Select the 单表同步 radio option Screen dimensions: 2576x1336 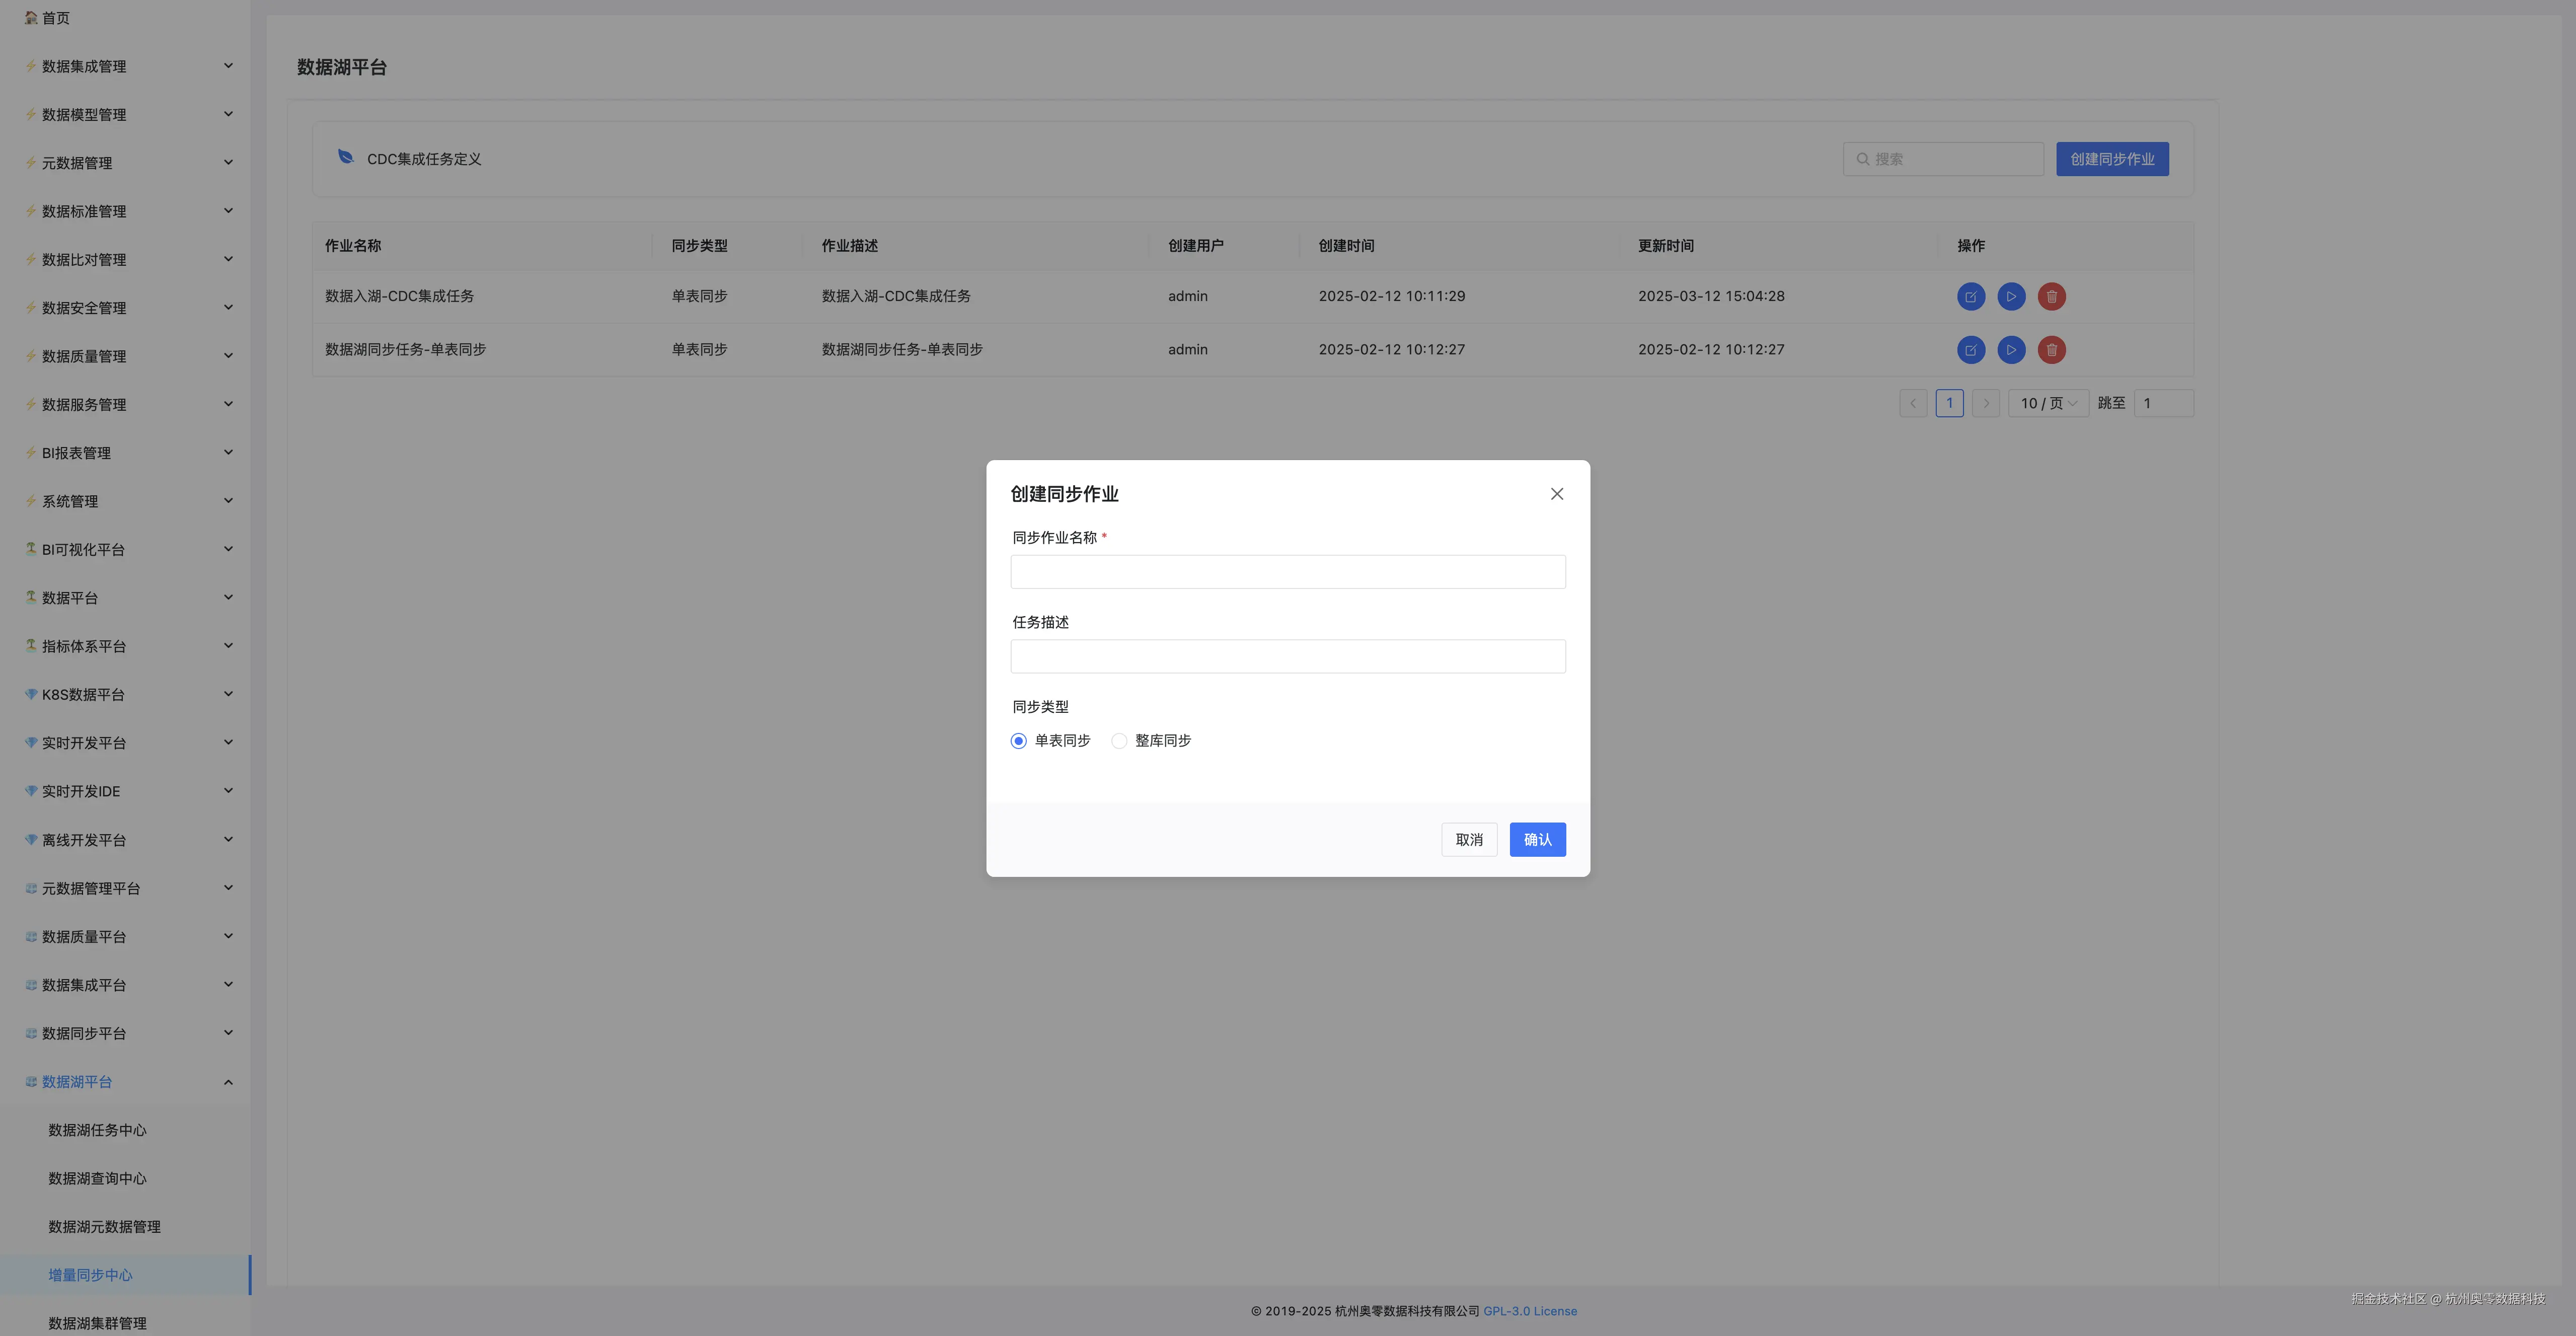[x=1019, y=741]
